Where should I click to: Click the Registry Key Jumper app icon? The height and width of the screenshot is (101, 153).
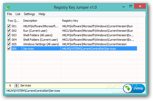tap(8, 7)
